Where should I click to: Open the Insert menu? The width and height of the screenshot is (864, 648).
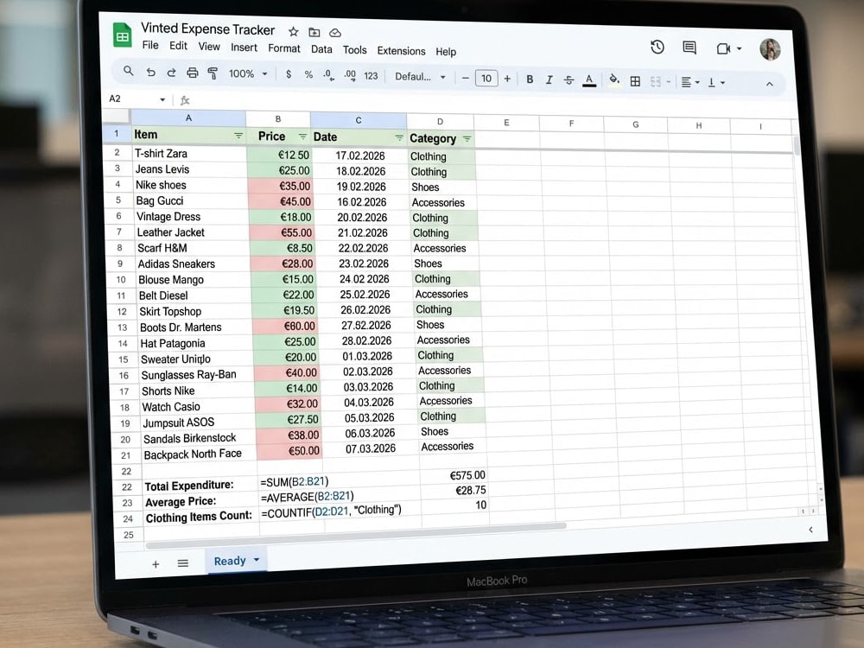(x=244, y=48)
